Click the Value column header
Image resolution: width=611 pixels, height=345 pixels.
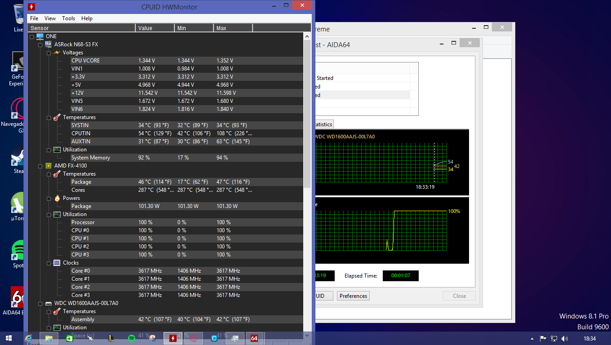point(155,28)
